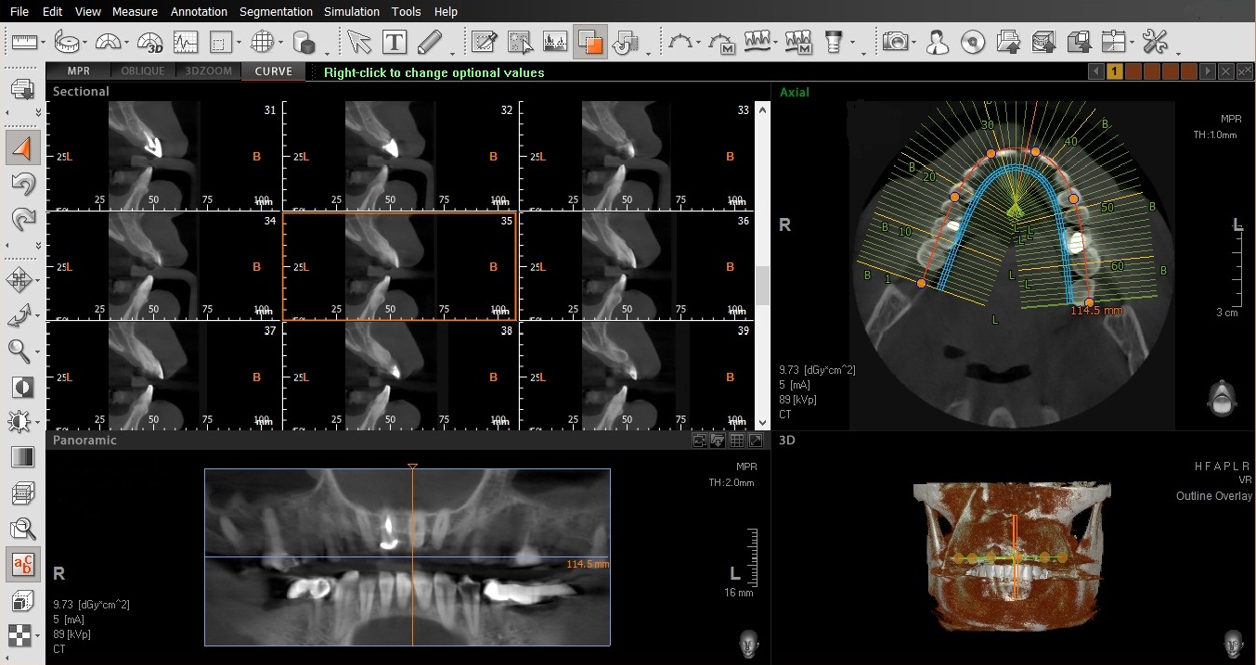Toggle the text overlay button in sidebar
1256x665 pixels.
pyautogui.click(x=22, y=564)
